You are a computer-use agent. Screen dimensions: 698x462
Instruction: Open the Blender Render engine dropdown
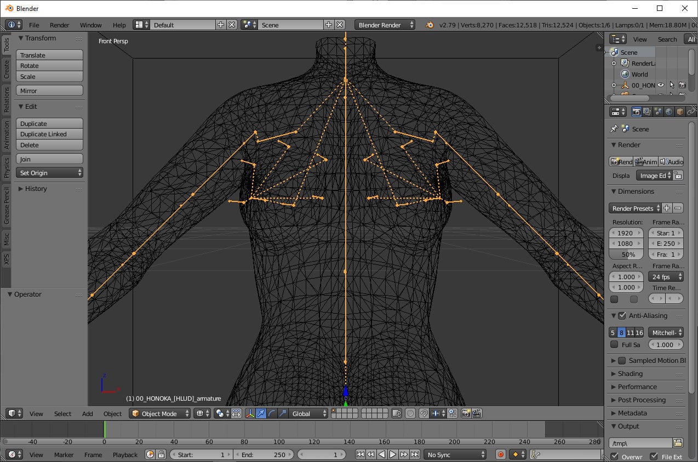pyautogui.click(x=385, y=25)
